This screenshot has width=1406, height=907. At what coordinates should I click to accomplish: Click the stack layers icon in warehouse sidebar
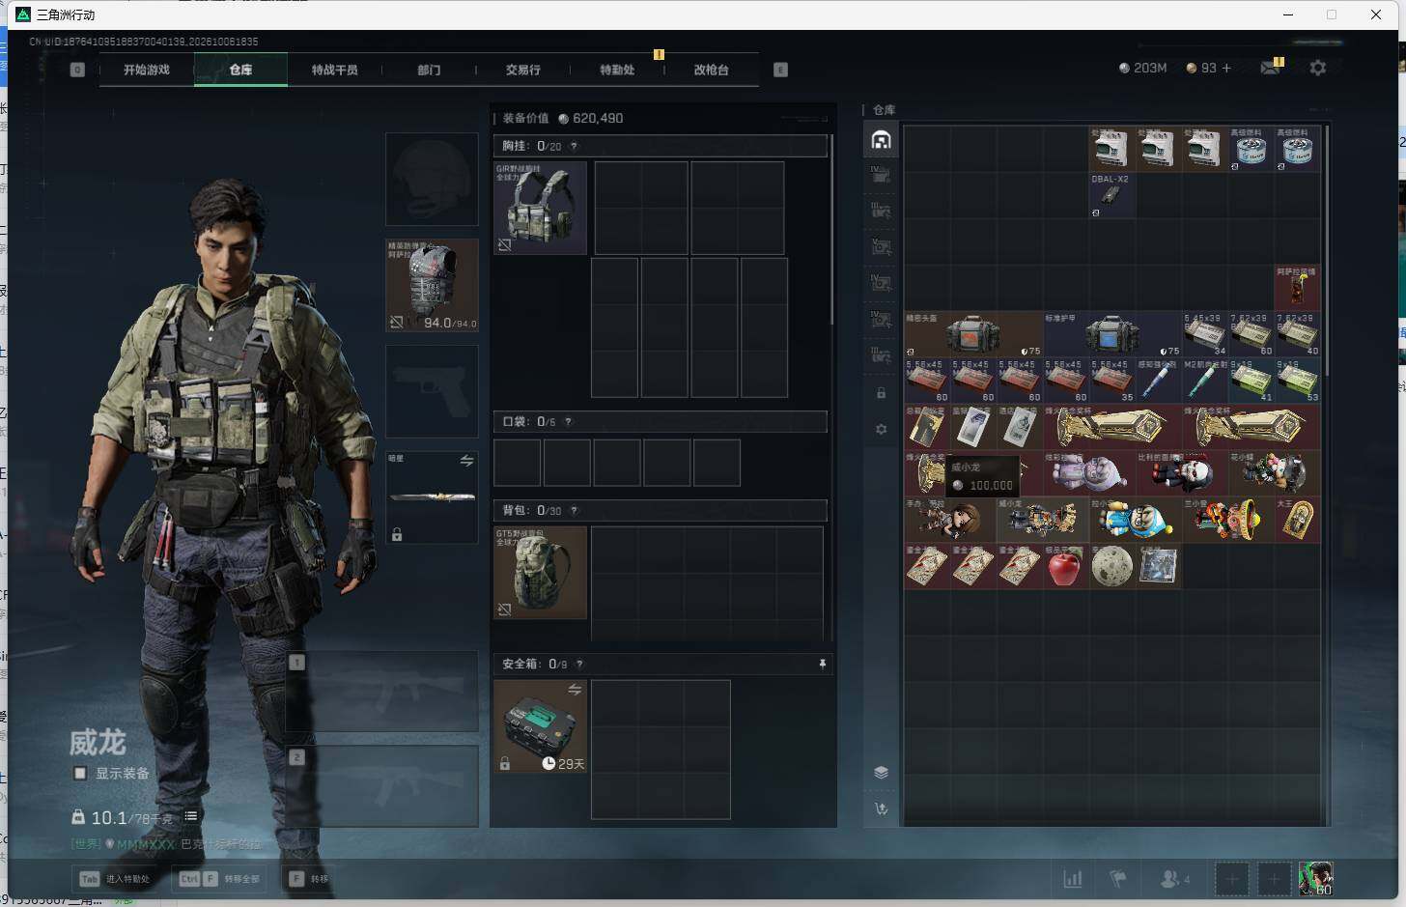coord(881,772)
